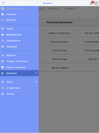Image resolution: width=99 pixels, height=133 pixels.
Task: Open Постачальники category
Action: tap(59, 42)
